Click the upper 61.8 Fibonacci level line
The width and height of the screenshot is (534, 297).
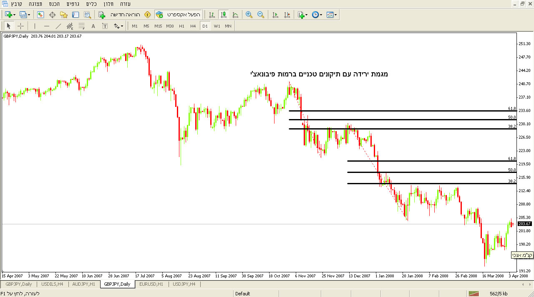[x=400, y=111]
